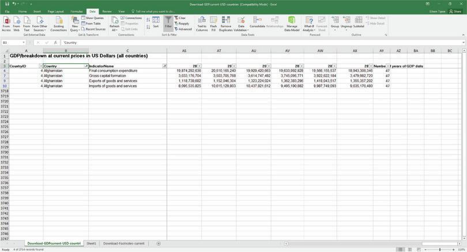
Task: Click the Connections button in the ribbon
Action: tap(131, 18)
